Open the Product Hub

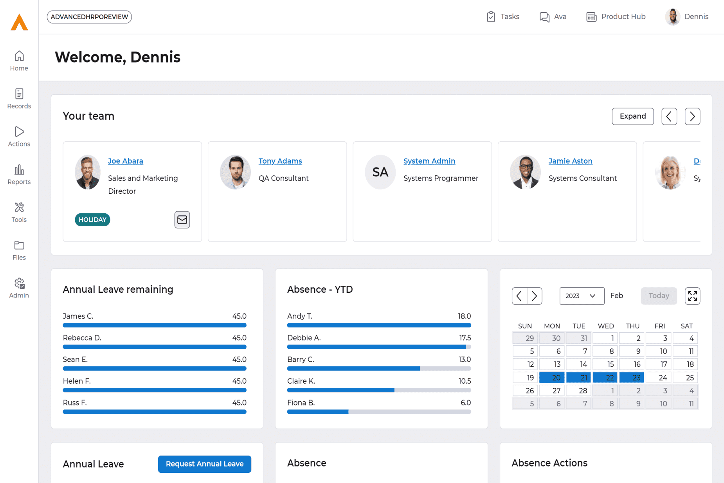pyautogui.click(x=616, y=17)
